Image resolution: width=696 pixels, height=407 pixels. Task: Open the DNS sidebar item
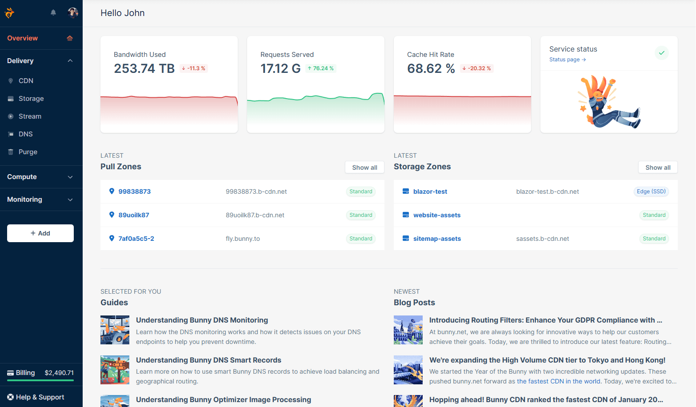click(x=25, y=134)
